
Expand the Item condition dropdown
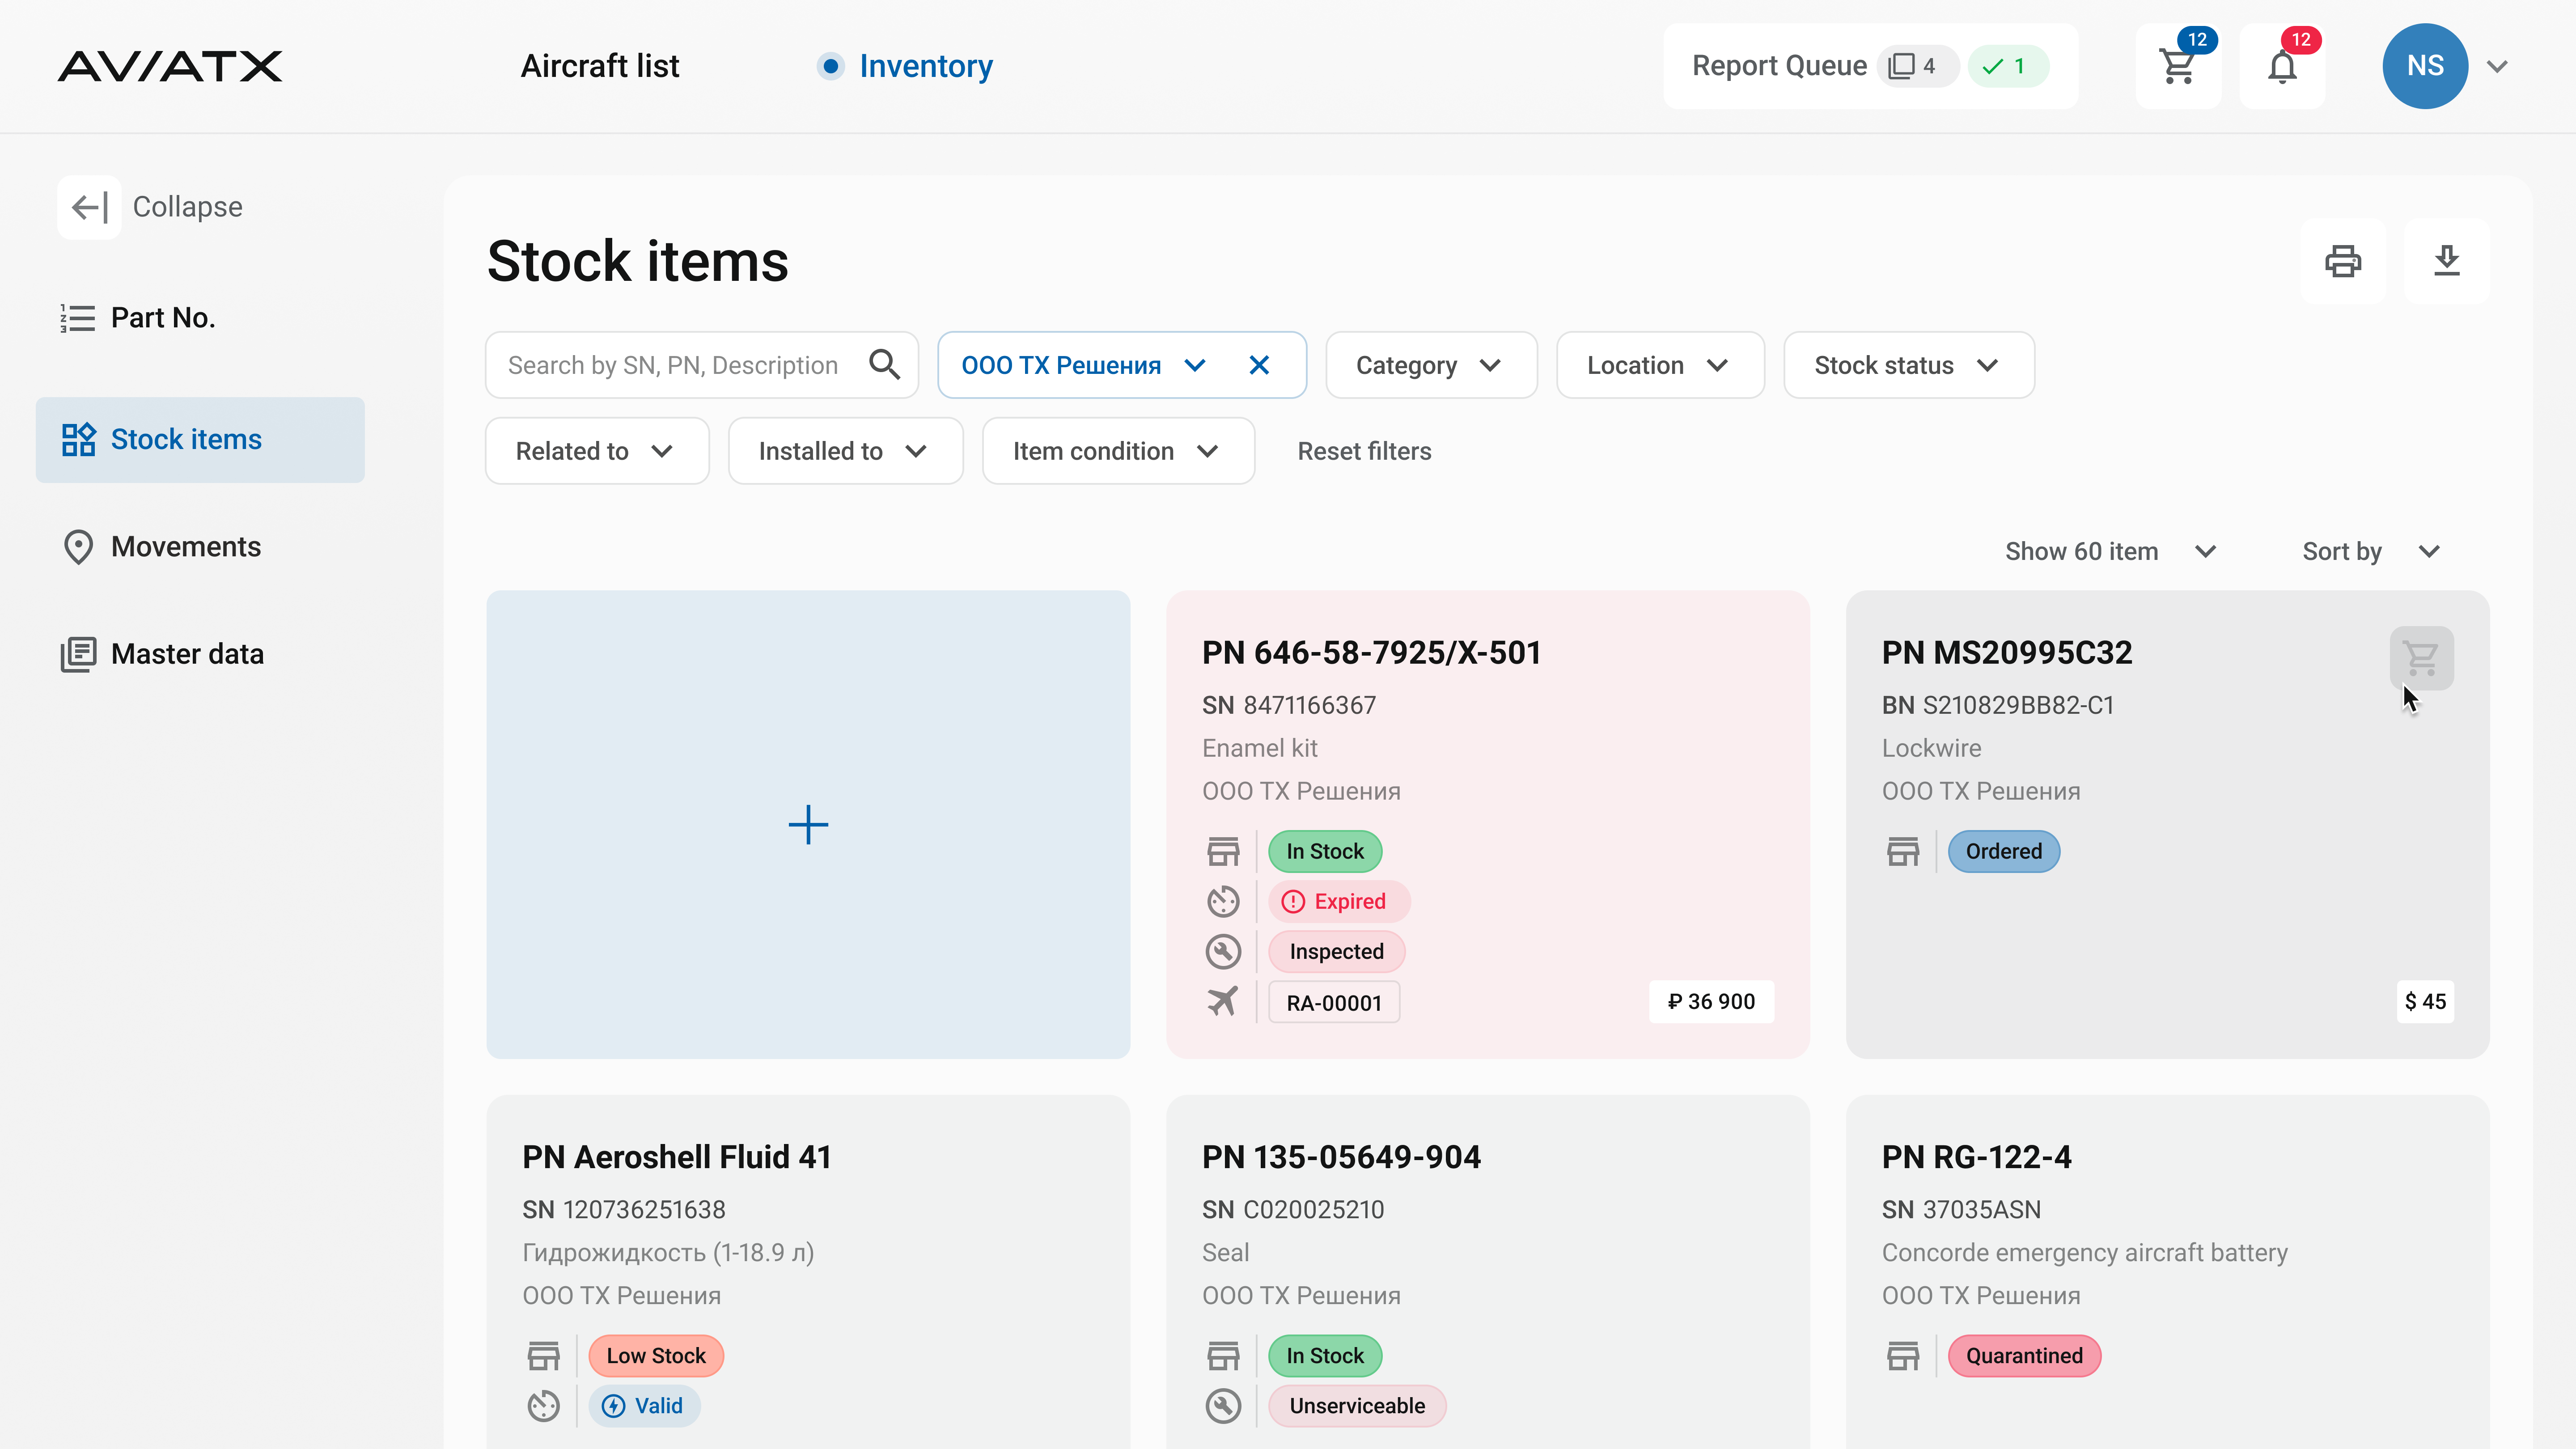[1117, 451]
